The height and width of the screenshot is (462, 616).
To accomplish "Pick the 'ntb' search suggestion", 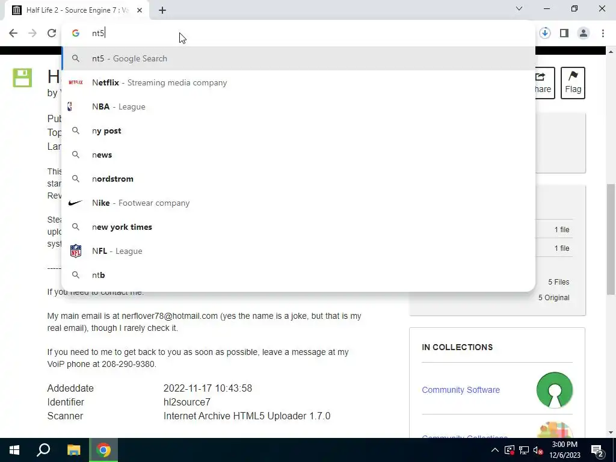I will (x=298, y=275).
